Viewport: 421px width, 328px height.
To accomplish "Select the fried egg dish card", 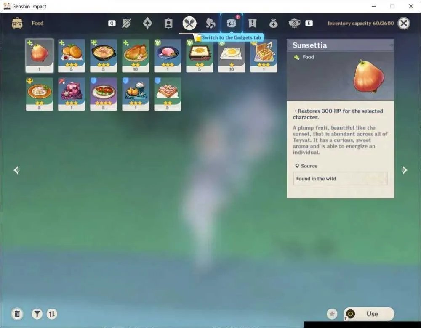I will coord(232,56).
